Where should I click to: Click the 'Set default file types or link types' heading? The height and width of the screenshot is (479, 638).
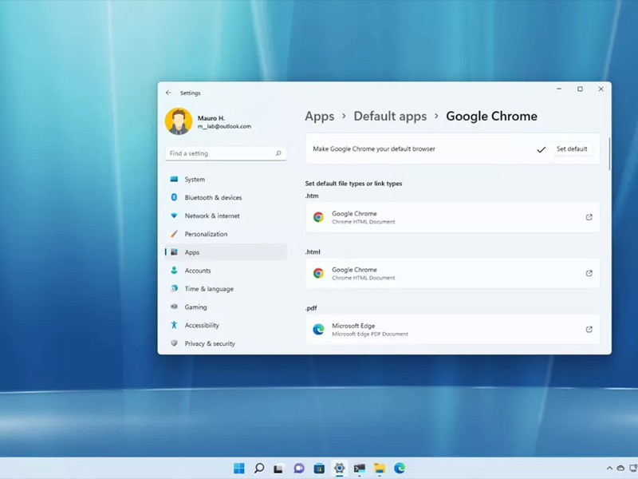353,184
